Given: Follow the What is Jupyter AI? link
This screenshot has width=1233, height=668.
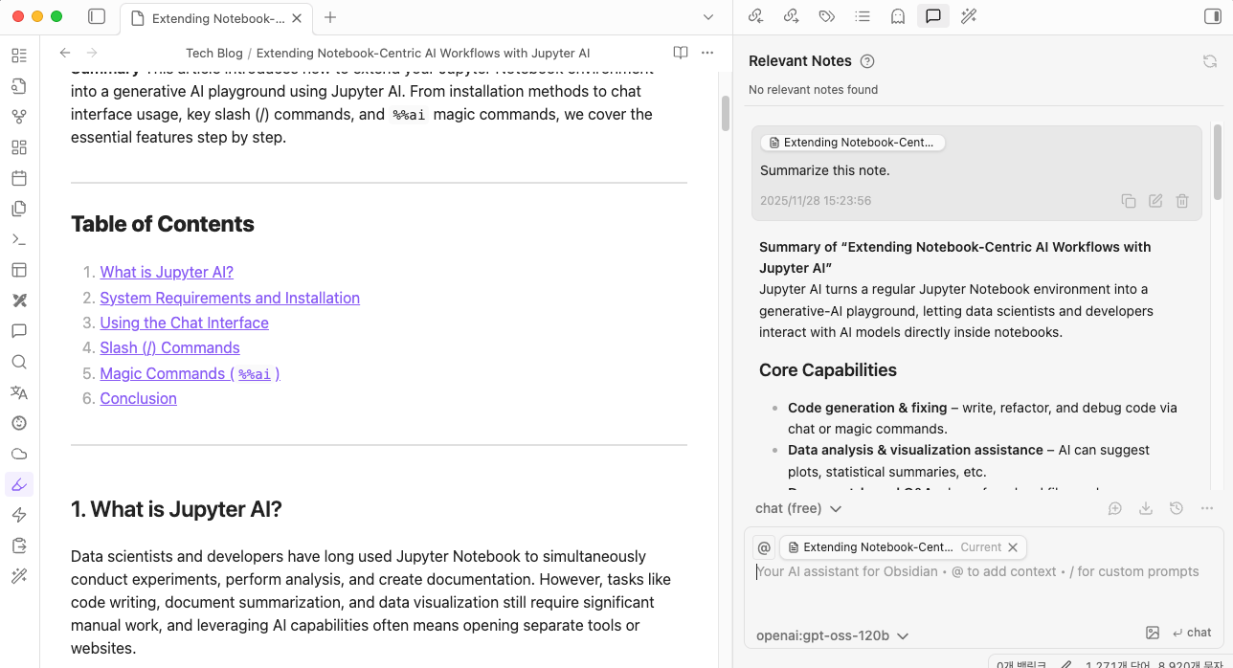Looking at the screenshot, I should [166, 272].
